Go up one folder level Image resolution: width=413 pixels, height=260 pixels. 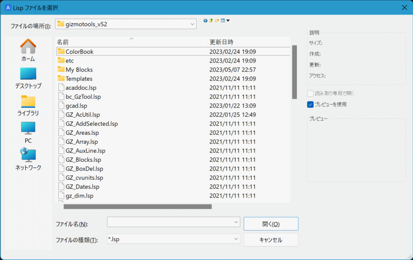coord(211,21)
